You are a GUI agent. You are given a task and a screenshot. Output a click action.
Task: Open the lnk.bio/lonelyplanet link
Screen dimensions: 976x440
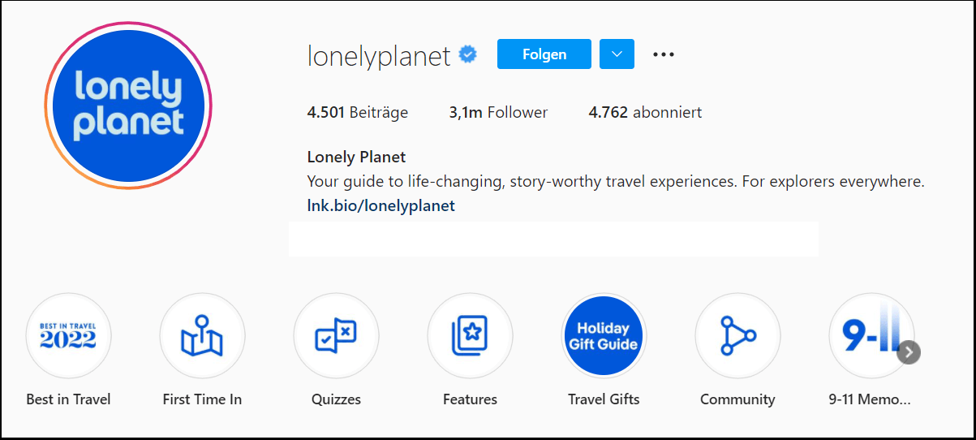click(381, 205)
